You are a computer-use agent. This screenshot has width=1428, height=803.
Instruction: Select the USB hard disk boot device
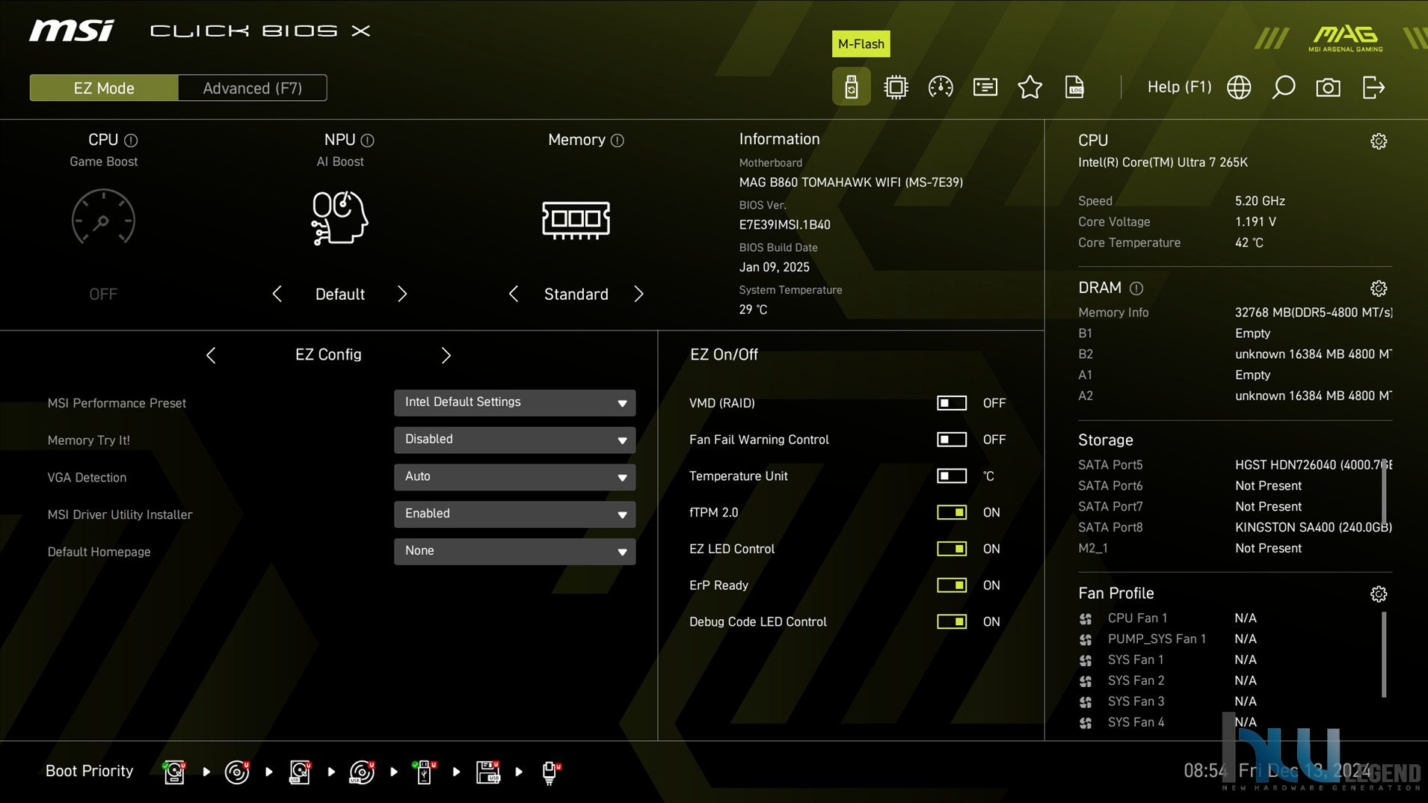coord(300,772)
